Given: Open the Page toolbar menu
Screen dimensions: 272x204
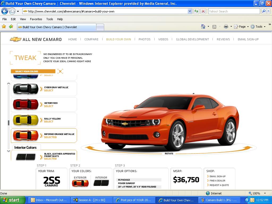Looking at the screenshot, I should [241, 27].
